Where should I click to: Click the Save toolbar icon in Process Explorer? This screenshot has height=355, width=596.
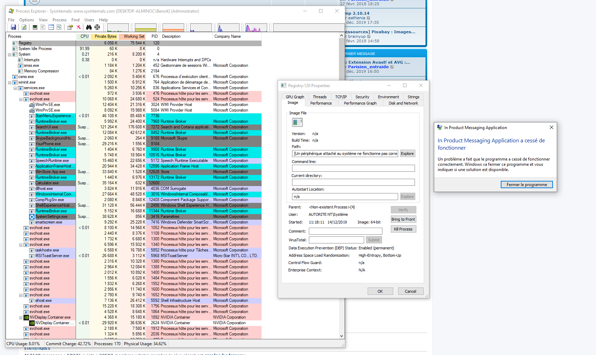click(13, 27)
